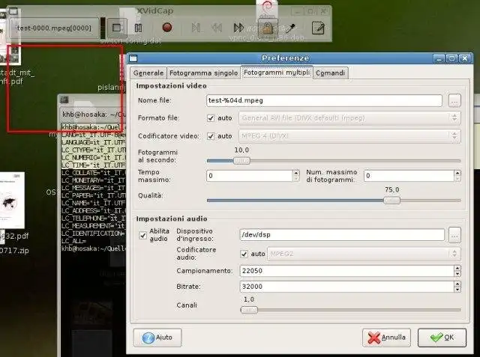Pause recording in XVidCap toolbar
Screen dimensions: 480x357
138,28
